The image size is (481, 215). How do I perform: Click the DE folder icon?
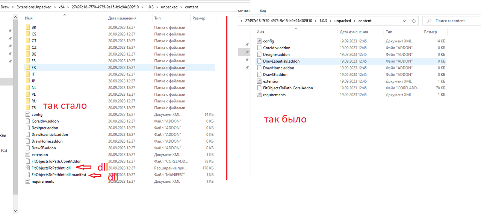pyautogui.click(x=28, y=54)
